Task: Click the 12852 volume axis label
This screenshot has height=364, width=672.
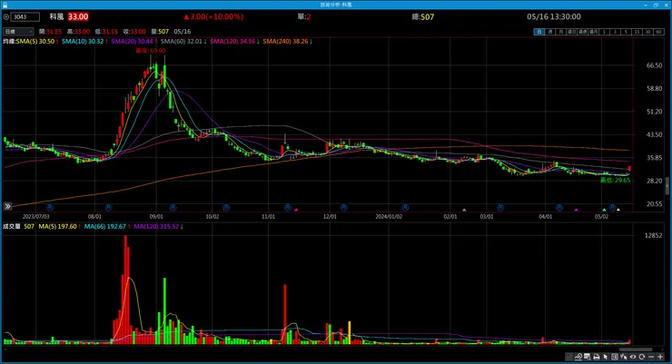Action: [653, 235]
